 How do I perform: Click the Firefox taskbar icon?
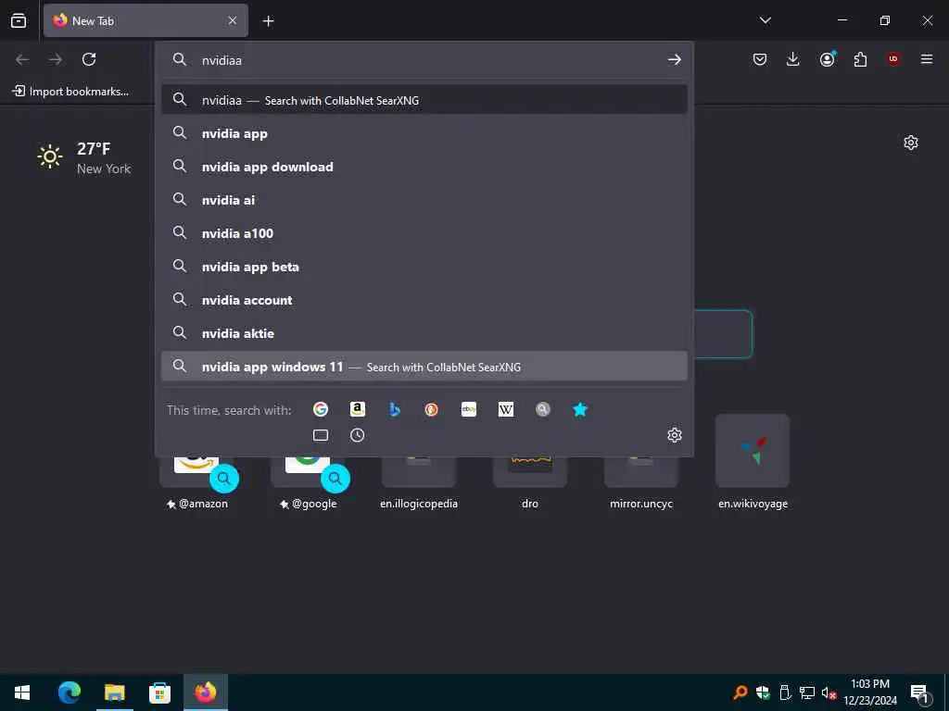[205, 692]
